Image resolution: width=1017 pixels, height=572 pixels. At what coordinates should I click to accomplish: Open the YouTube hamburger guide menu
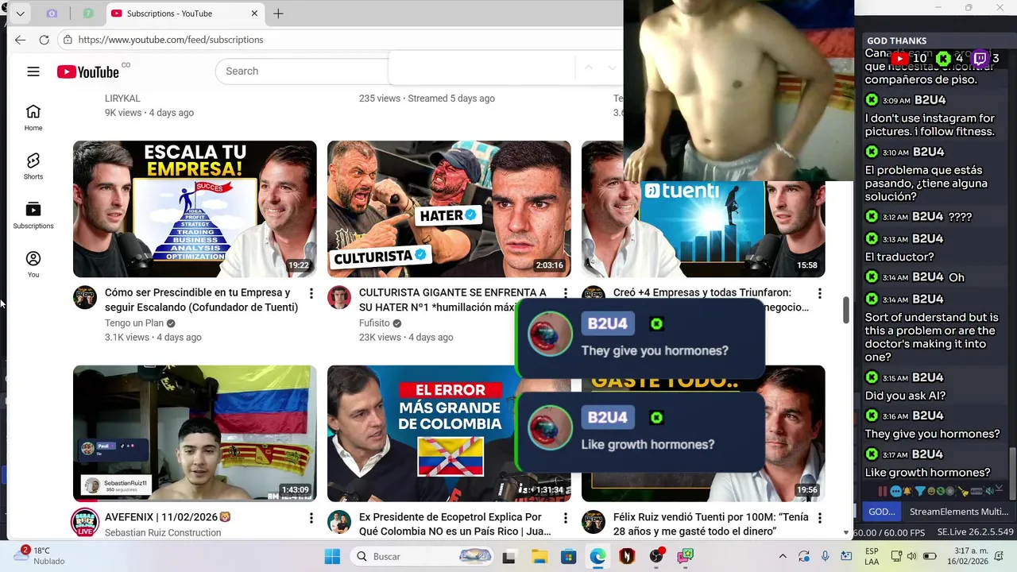click(x=33, y=71)
